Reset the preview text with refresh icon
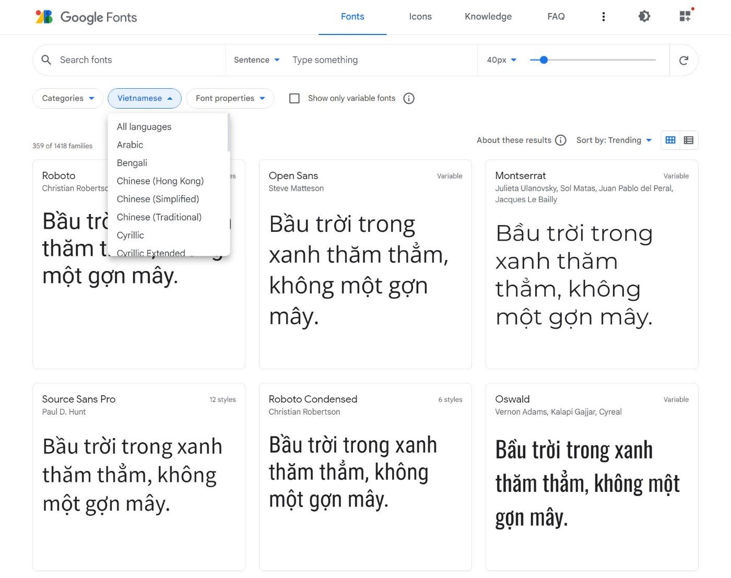 pos(683,60)
